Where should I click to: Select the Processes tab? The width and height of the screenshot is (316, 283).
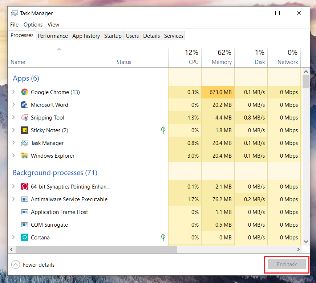pos(22,35)
